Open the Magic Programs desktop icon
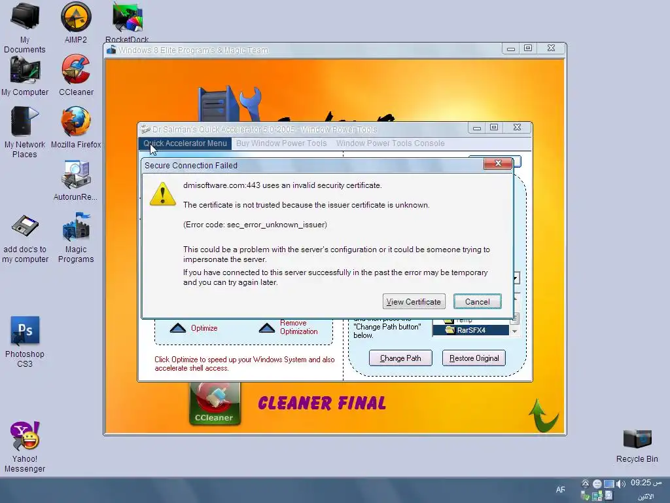 (76, 238)
